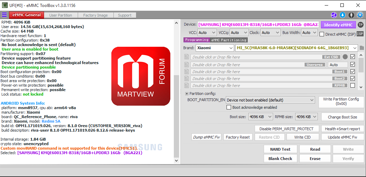Click the Health+Smart report button

coord(342,129)
